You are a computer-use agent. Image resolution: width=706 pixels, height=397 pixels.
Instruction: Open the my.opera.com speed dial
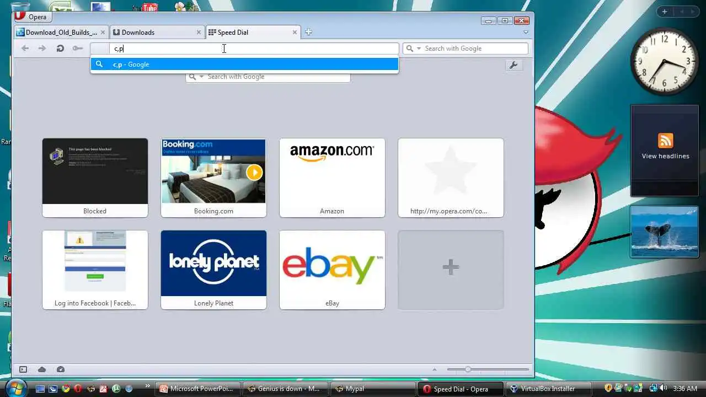[451, 178]
